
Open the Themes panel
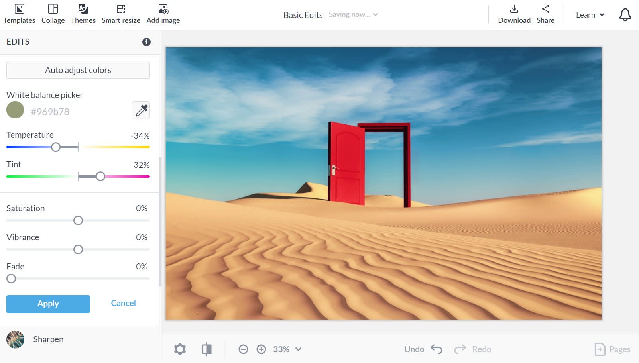pyautogui.click(x=83, y=14)
